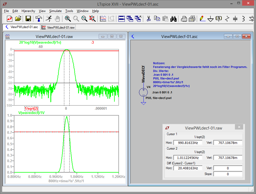Click the Paste clipboard icon
This screenshot has width=256, height=194.
(x=165, y=19)
